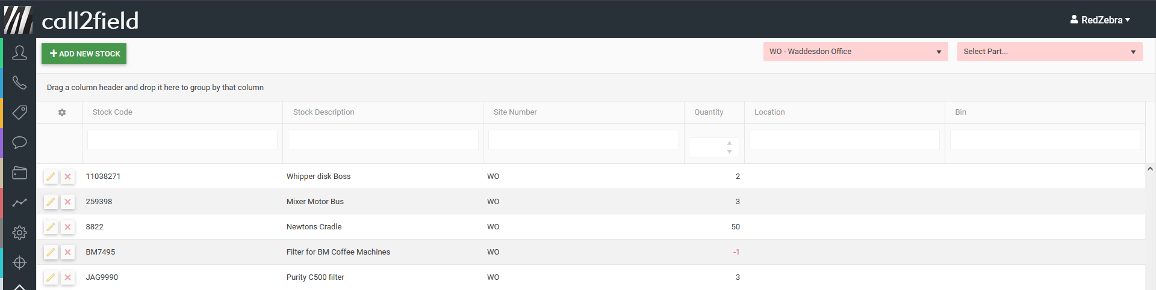Increase the Quantity filter value
This screenshot has width=1156, height=290.
pyautogui.click(x=729, y=143)
